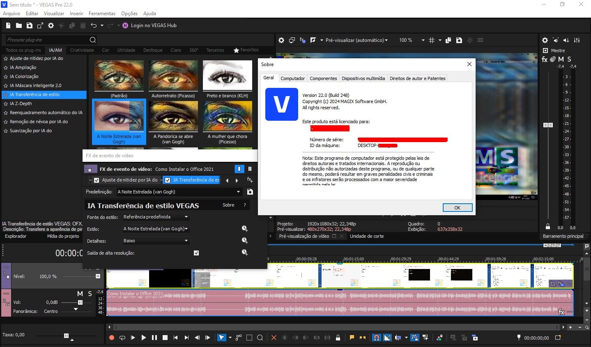Activate the ferramenta de seleção retangular icon
The image size is (591, 347).
[249, 338]
